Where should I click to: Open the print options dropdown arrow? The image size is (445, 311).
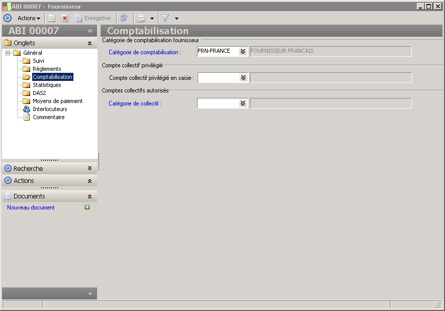point(152,19)
